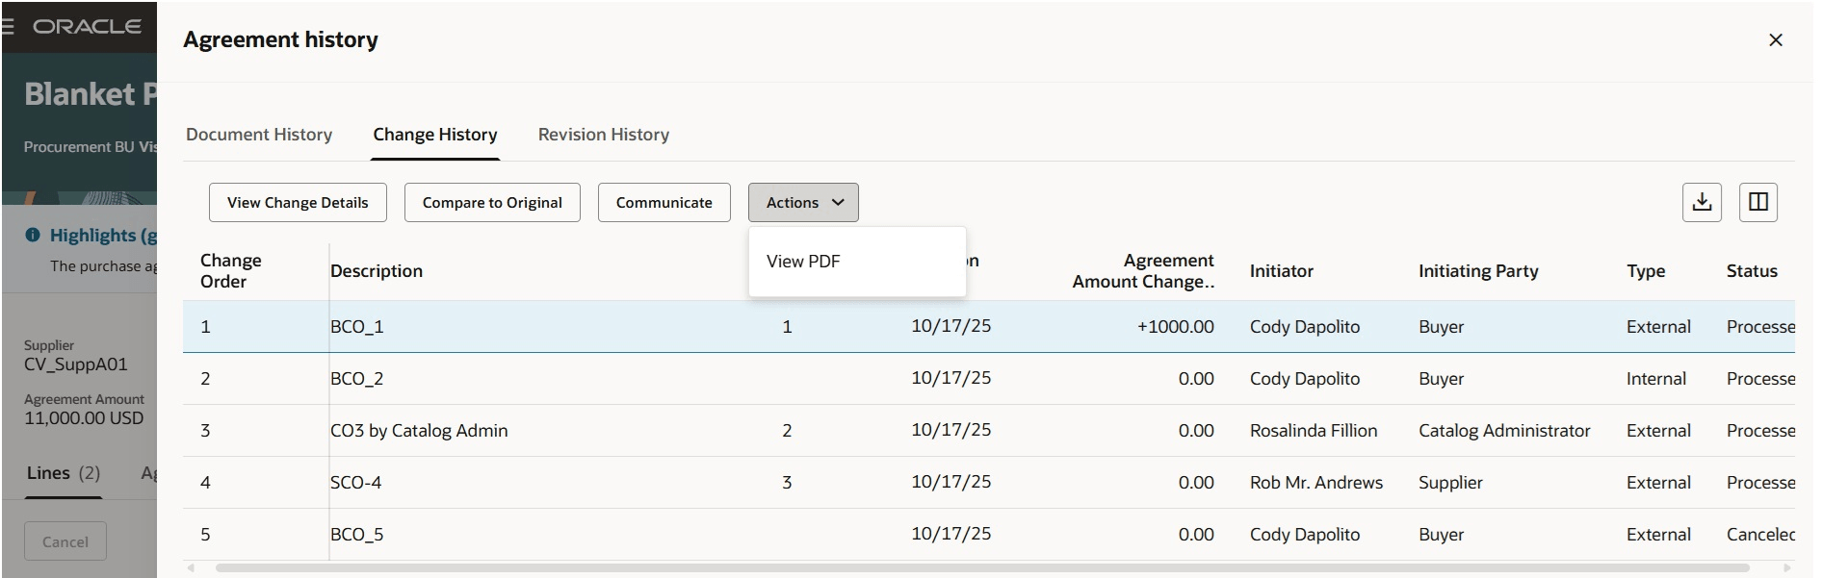Click the Oracle logo

tap(87, 26)
